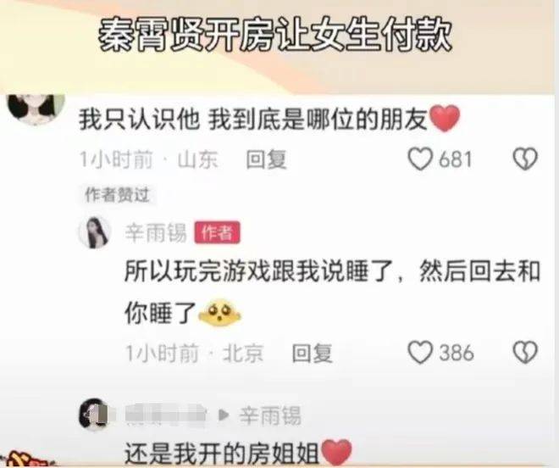Open the blurred username at bottom
This screenshot has width=559, height=468.
click(x=166, y=415)
